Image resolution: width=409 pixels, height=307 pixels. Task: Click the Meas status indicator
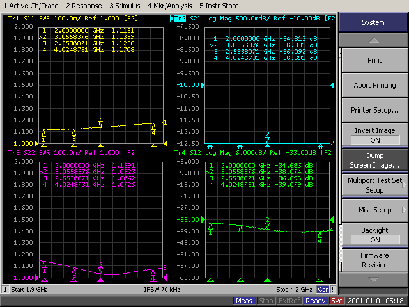(x=243, y=301)
